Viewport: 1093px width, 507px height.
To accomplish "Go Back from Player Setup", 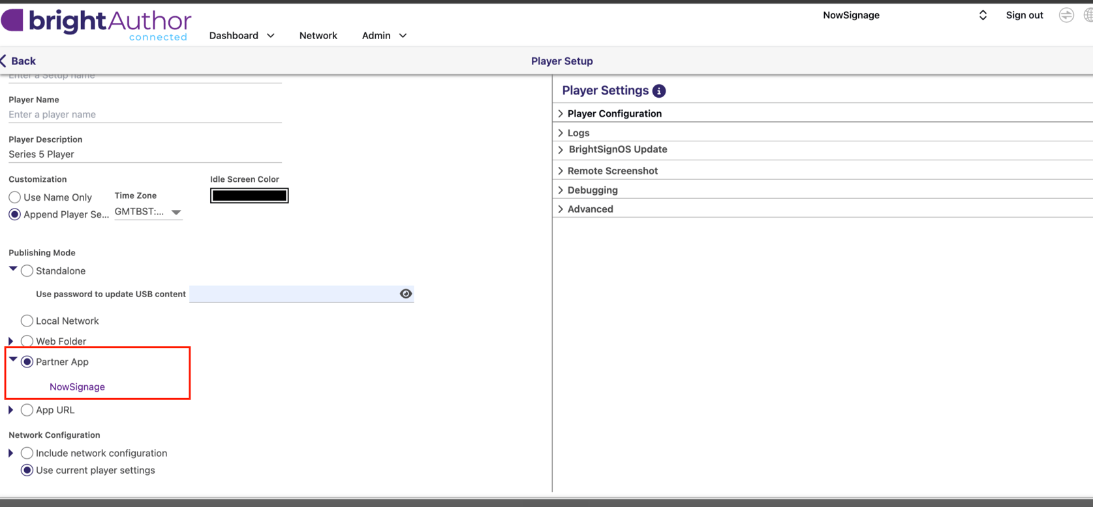I will [19, 61].
